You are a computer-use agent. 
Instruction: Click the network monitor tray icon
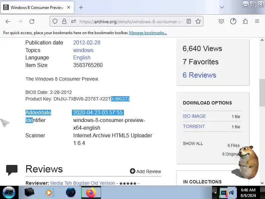[224, 192]
